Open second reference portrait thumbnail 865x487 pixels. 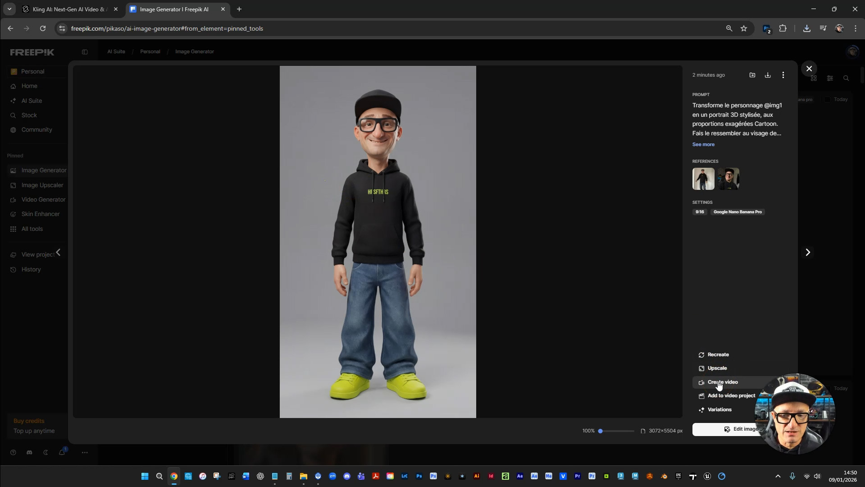728,179
